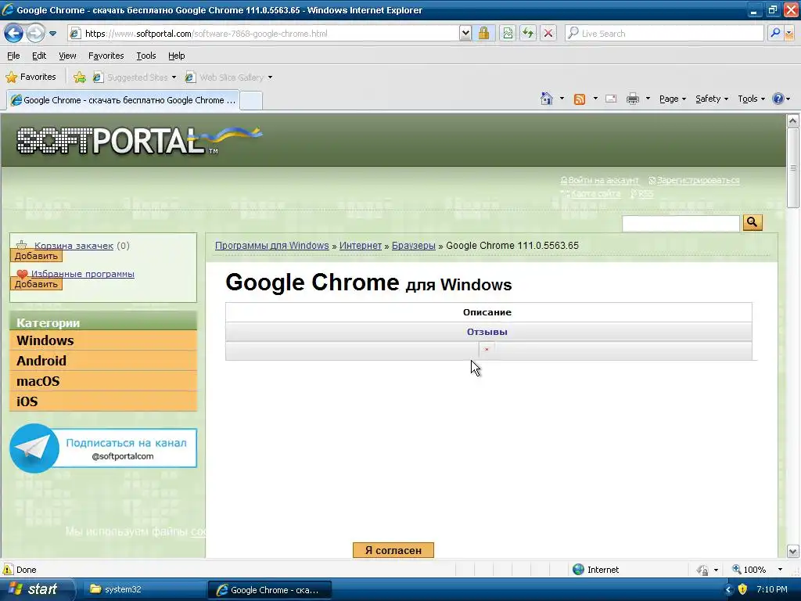Click the Forward navigation arrow

coord(36,34)
